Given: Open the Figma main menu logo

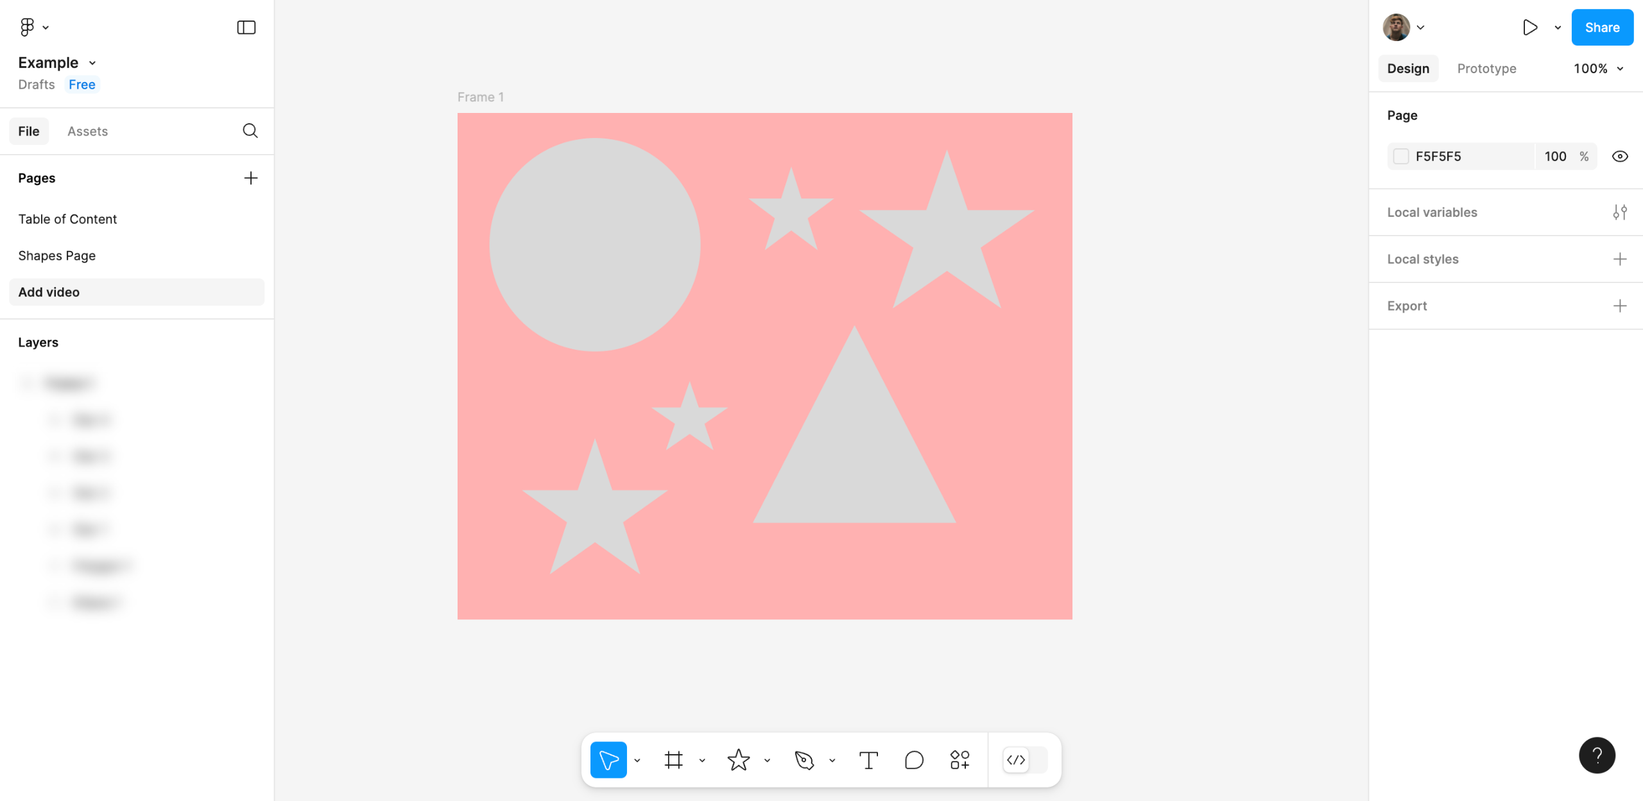Looking at the screenshot, I should (x=27, y=27).
